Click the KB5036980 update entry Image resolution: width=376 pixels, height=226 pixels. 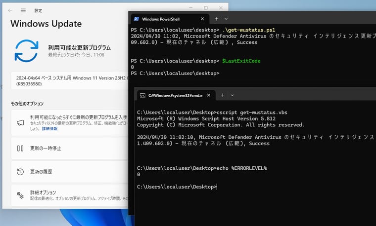[x=70, y=81]
